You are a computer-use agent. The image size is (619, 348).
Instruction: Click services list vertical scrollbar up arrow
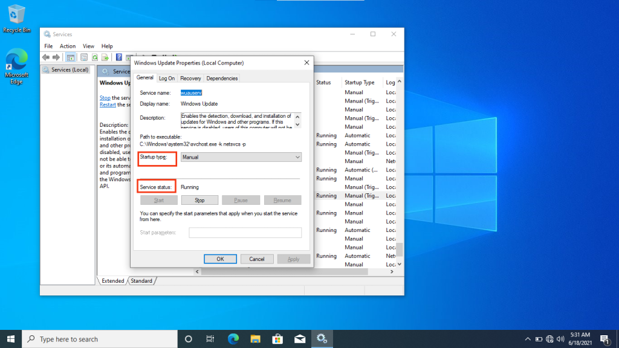point(400,82)
